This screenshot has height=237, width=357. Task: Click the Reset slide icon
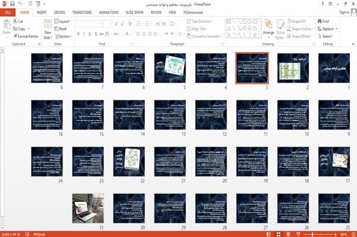tap(57, 29)
